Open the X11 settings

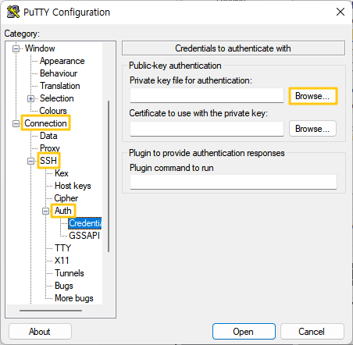(x=62, y=261)
